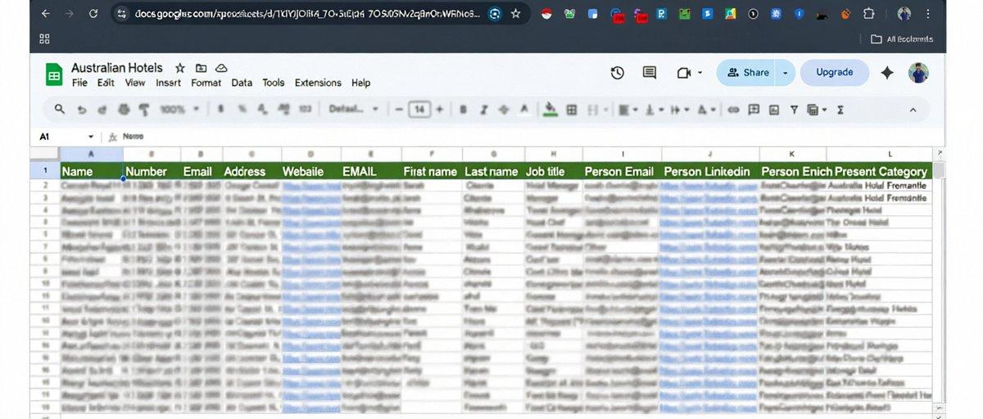The width and height of the screenshot is (983, 419).
Task: Open the Extensions menu
Action: pyautogui.click(x=318, y=83)
